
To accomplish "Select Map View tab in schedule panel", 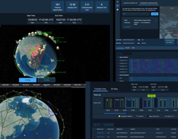I will click(128, 48).
